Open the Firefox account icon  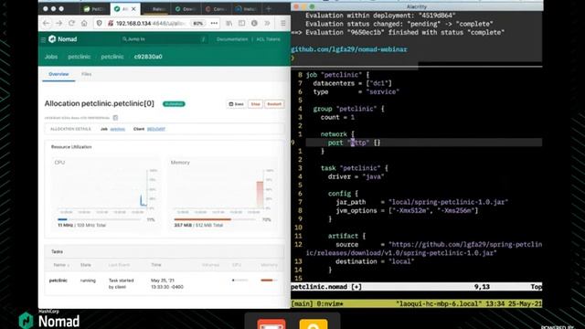[254, 23]
